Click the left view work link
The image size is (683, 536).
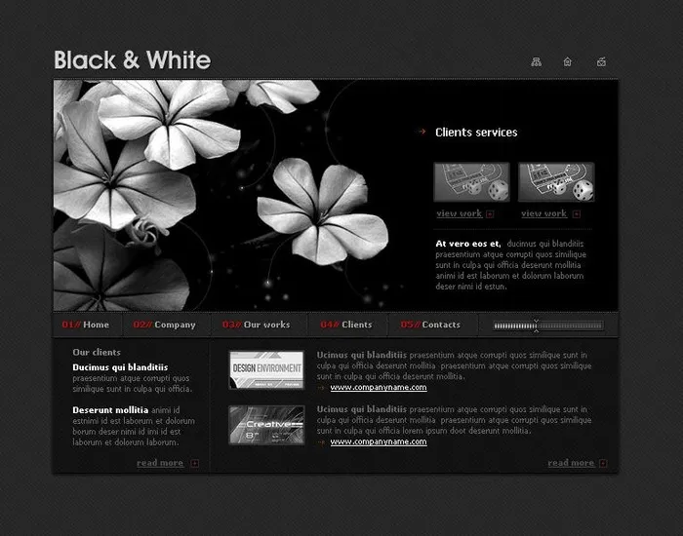click(459, 213)
